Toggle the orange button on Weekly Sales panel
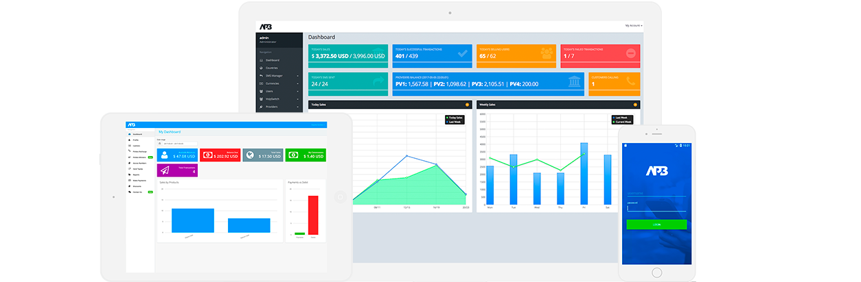Image resolution: width=861 pixels, height=282 pixels. point(635,105)
